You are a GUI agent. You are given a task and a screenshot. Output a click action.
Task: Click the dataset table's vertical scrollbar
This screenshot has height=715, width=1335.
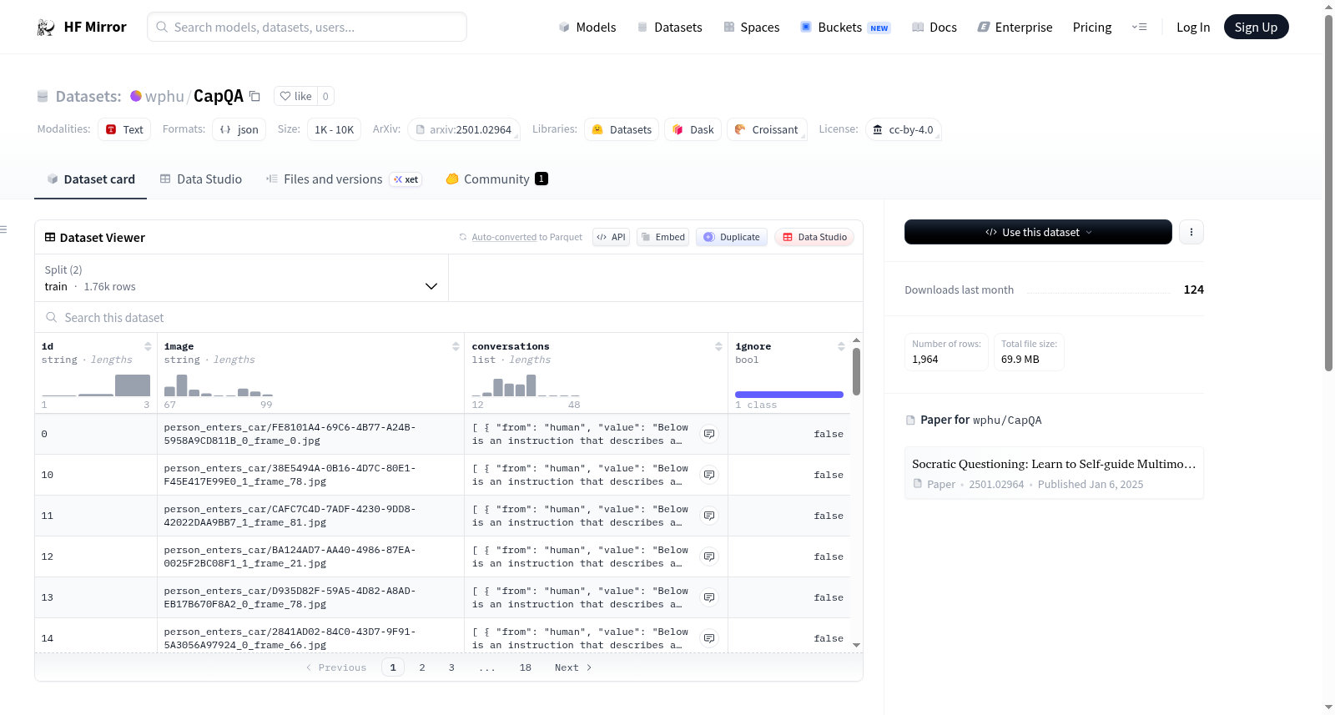pos(856,371)
